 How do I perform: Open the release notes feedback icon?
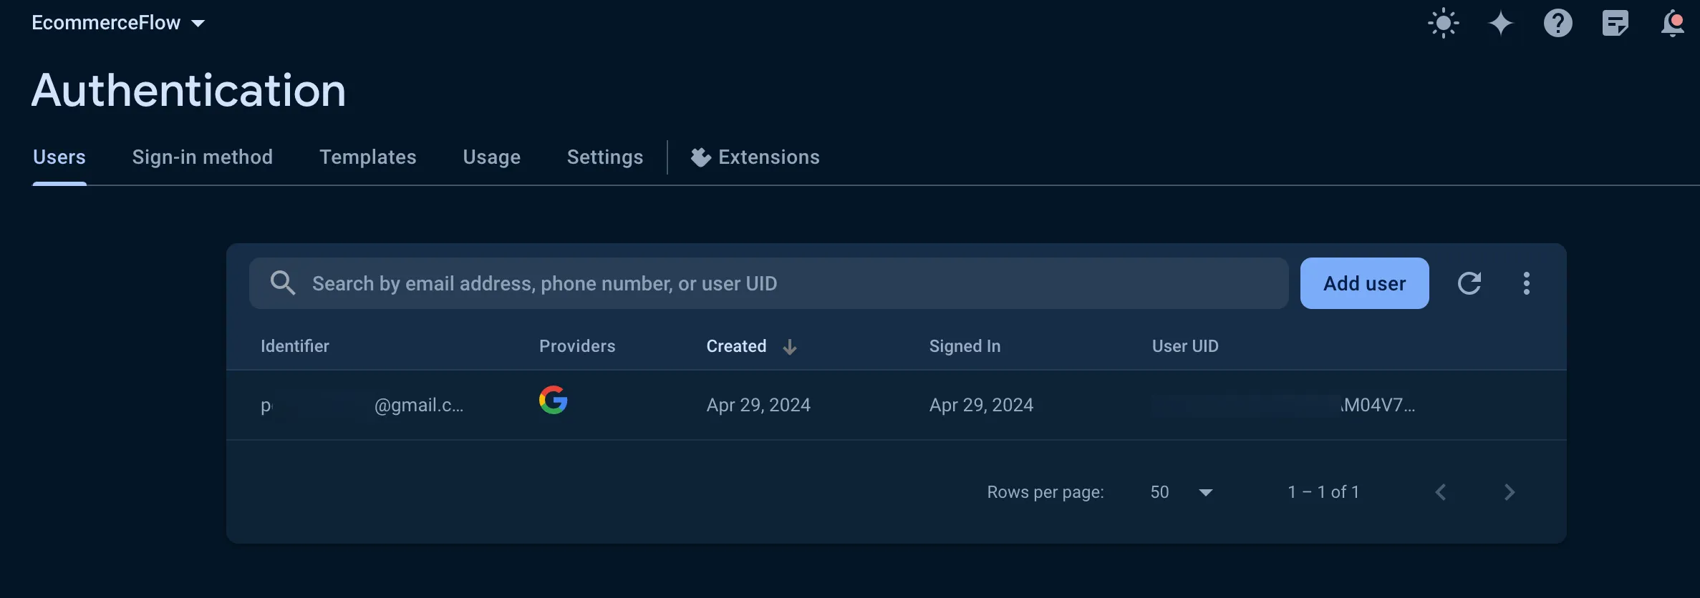[x=1615, y=24]
